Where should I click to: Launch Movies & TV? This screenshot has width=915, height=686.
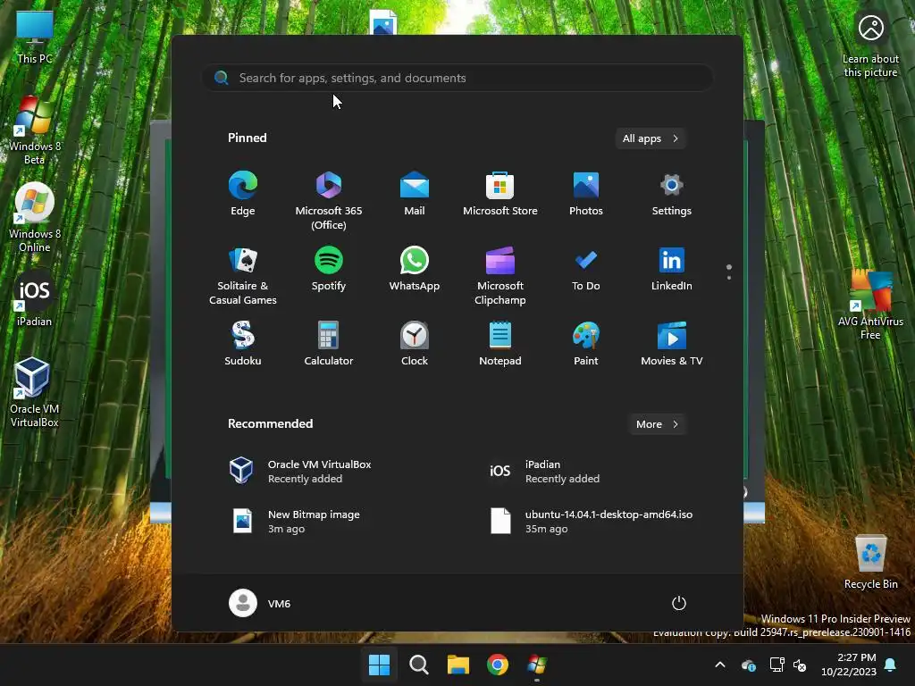pyautogui.click(x=672, y=344)
